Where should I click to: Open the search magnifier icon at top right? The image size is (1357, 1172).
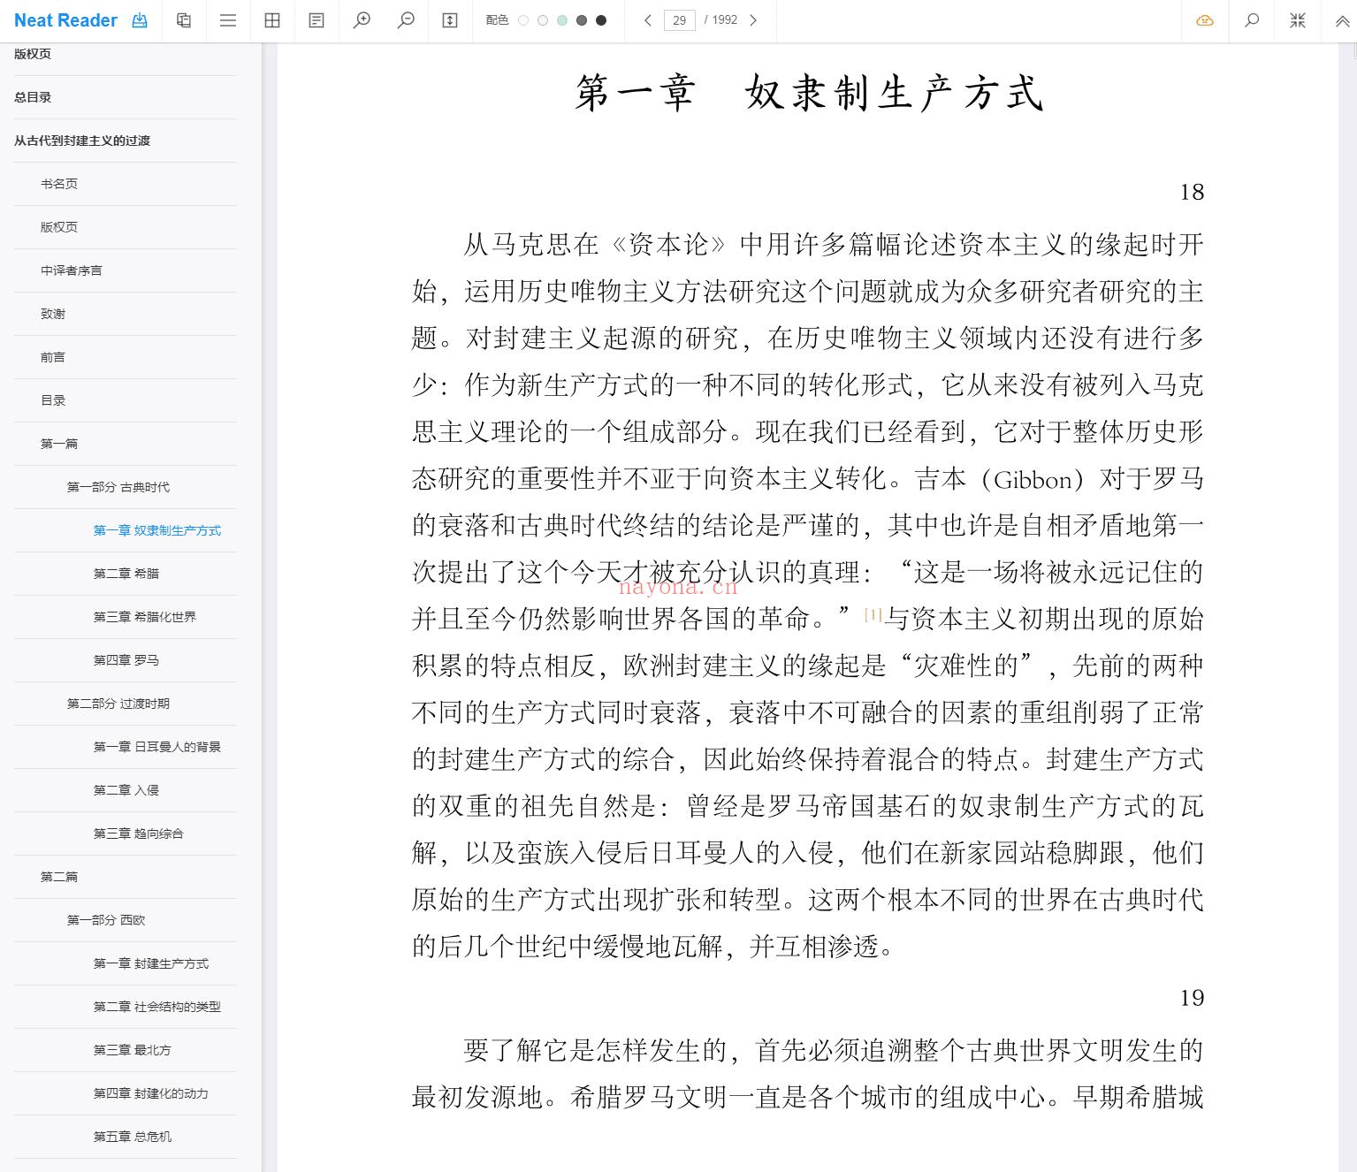click(1252, 20)
